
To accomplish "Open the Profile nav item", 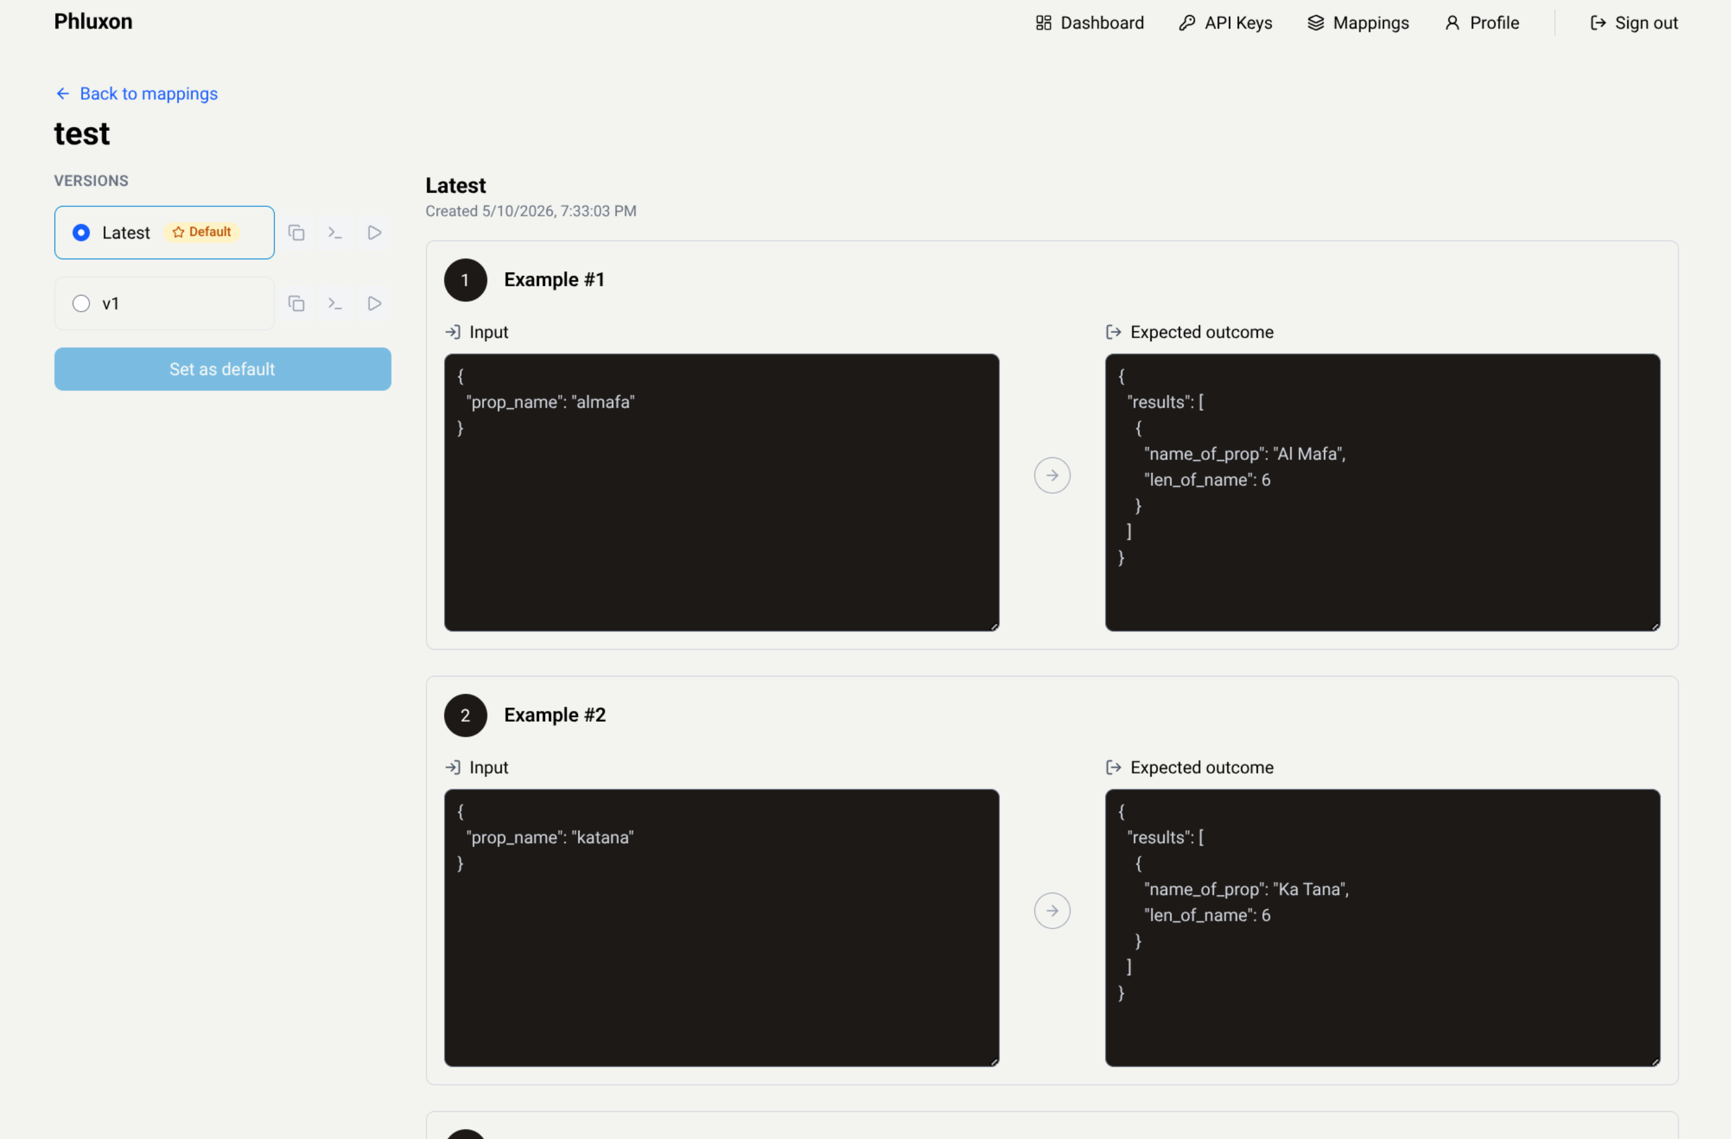I will [1481, 23].
